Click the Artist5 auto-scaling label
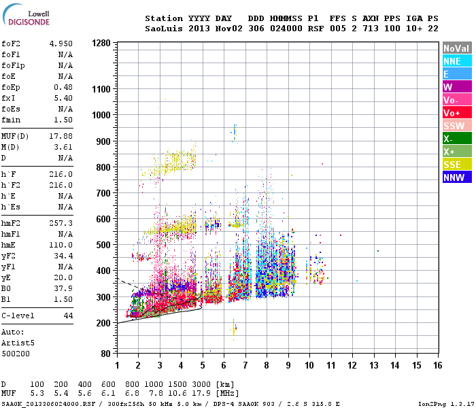Viewport: 476px width, 408px height. [18, 343]
